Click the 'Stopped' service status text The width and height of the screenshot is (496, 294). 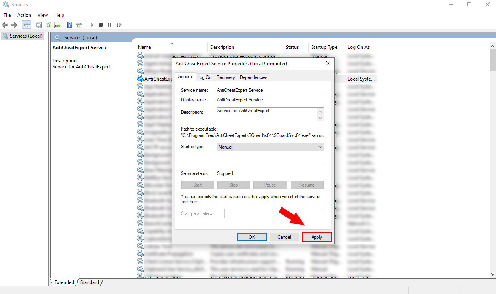click(225, 173)
